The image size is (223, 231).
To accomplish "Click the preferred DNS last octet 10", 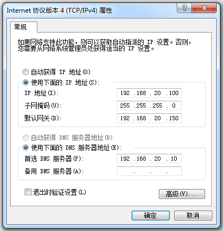I will coord(174,159).
